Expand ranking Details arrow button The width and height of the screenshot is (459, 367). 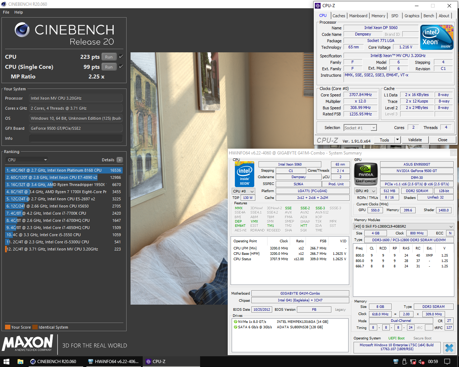coord(119,160)
